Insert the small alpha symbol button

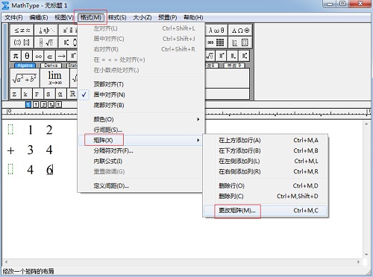click(60, 94)
